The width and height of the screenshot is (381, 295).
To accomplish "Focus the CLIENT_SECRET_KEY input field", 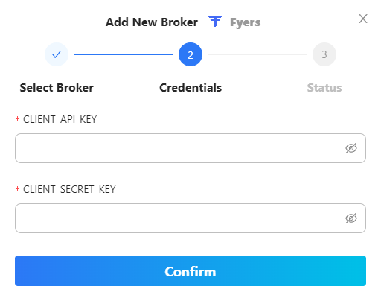I will (190, 218).
